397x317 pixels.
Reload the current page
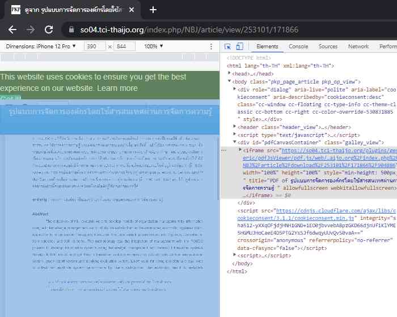point(49,30)
